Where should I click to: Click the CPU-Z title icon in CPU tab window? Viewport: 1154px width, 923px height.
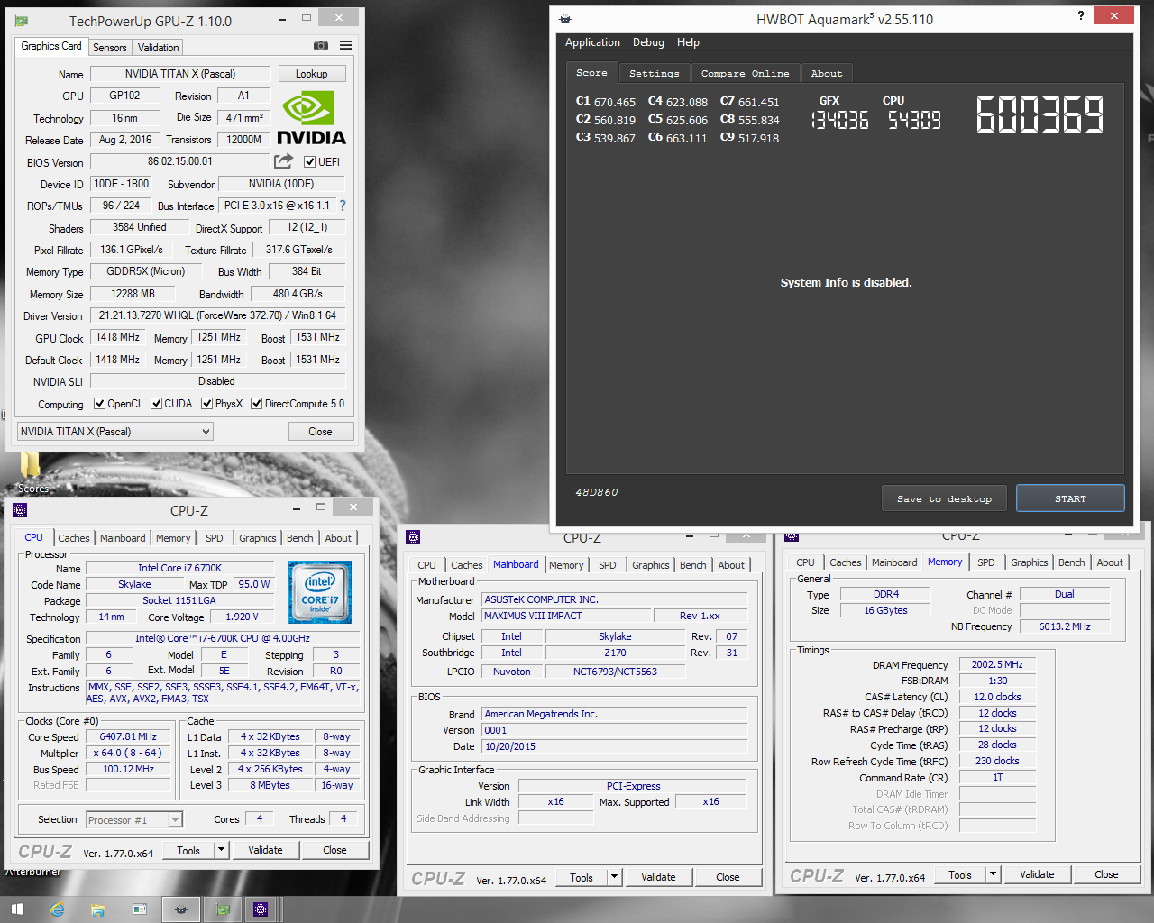pyautogui.click(x=20, y=510)
